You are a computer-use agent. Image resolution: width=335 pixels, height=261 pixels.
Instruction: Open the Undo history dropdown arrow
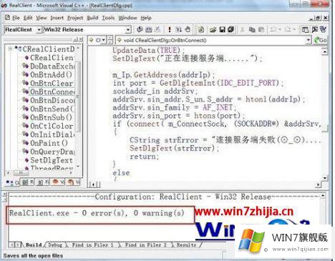pyautogui.click(x=280, y=29)
